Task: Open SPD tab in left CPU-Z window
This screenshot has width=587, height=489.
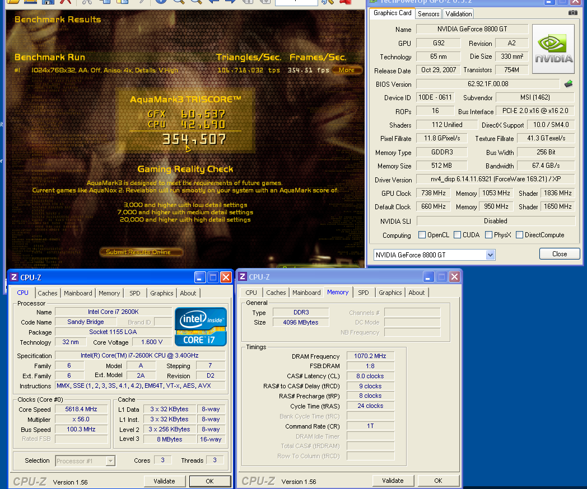Action: [x=135, y=293]
